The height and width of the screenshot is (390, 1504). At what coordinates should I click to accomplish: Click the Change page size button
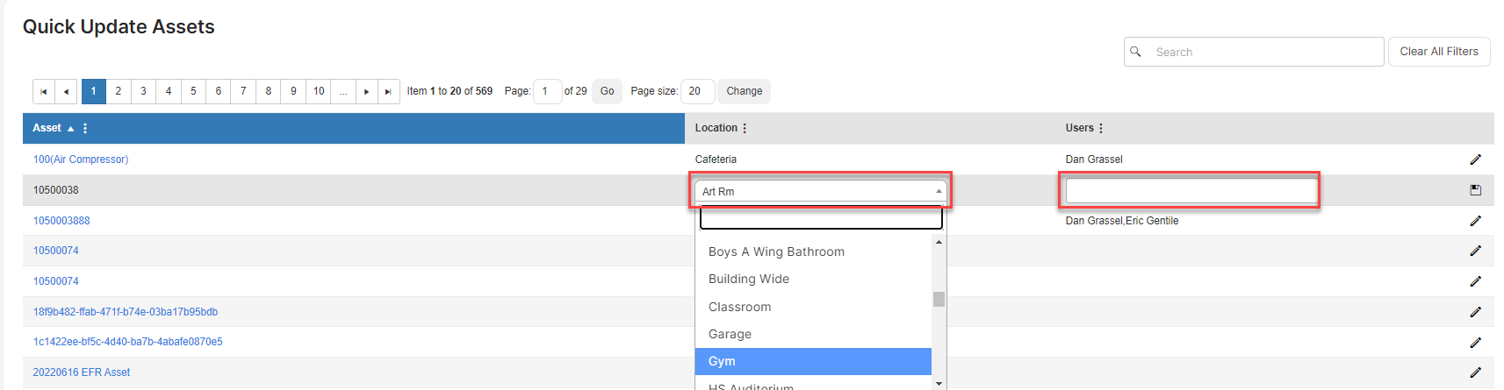click(745, 91)
